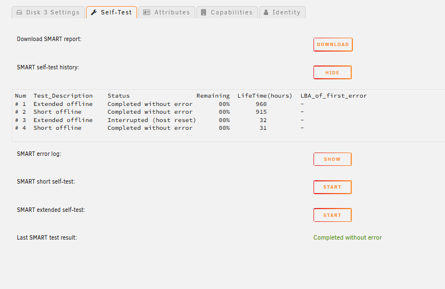Click the wrench icon on Self-Test tab
Viewport: 445px width, 289px height.
(x=94, y=12)
